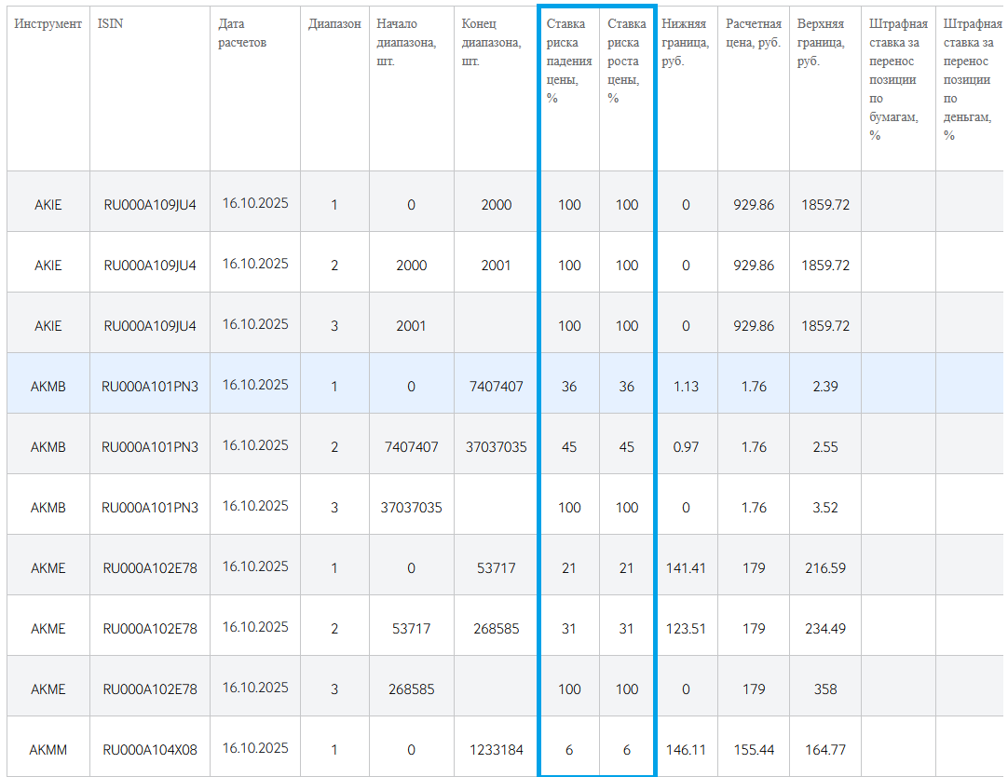
Task: Select the upper bound value 3.52
Action: point(824,507)
